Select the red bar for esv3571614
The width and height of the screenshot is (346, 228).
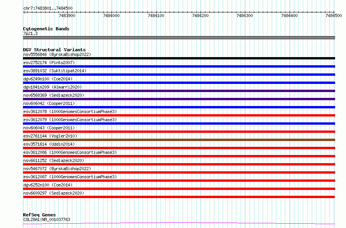[179, 148]
